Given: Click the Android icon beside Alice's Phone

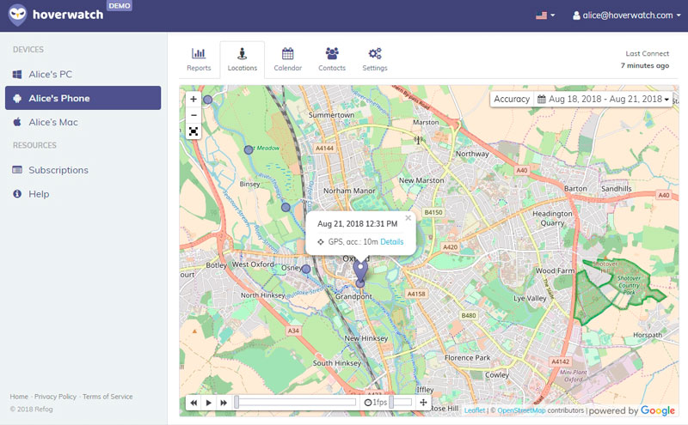Looking at the screenshot, I should click(x=17, y=98).
